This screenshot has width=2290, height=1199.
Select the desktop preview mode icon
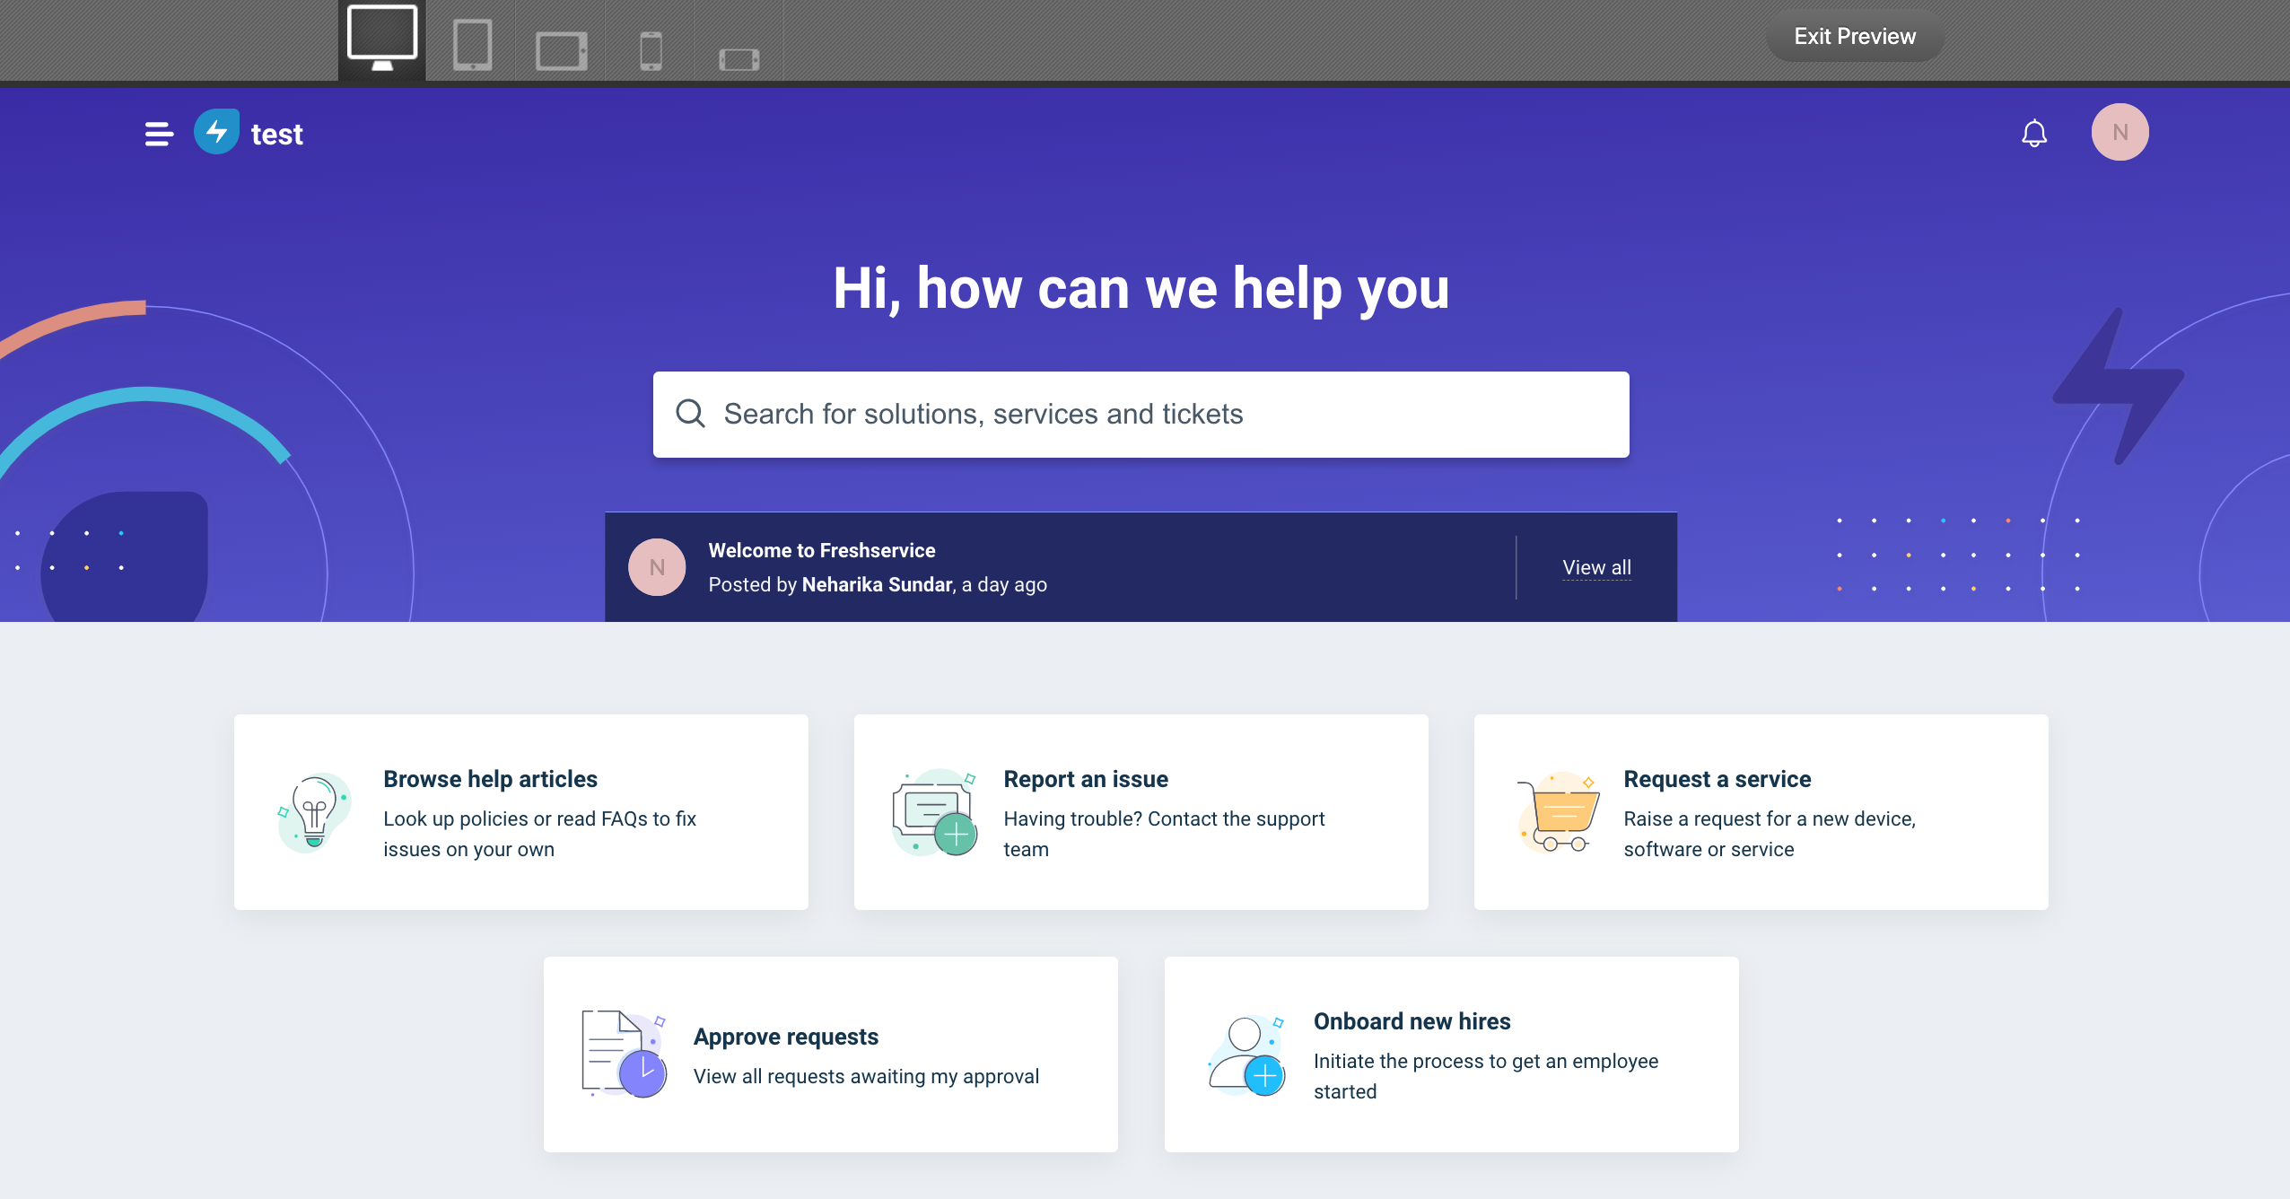pyautogui.click(x=381, y=39)
